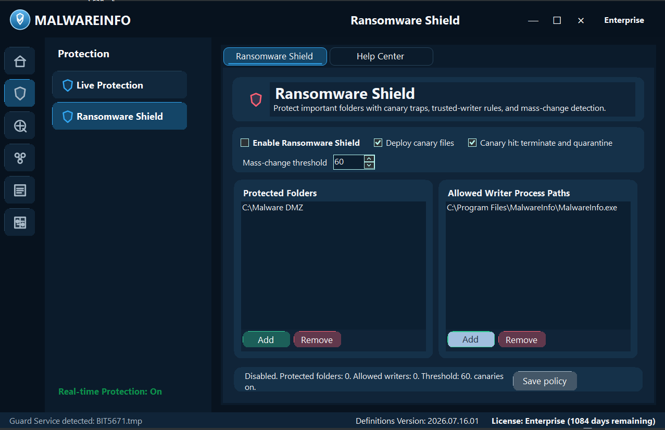Open the Settings sliders sidebar icon

20,223
